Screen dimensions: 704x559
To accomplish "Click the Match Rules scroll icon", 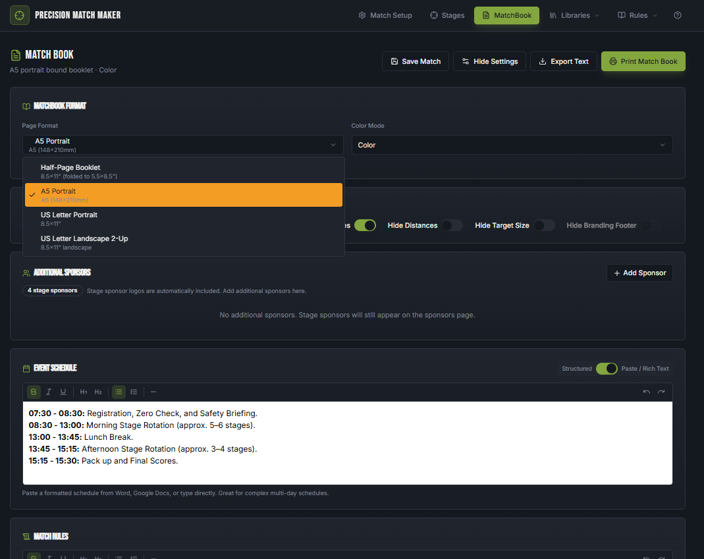I will pos(26,537).
